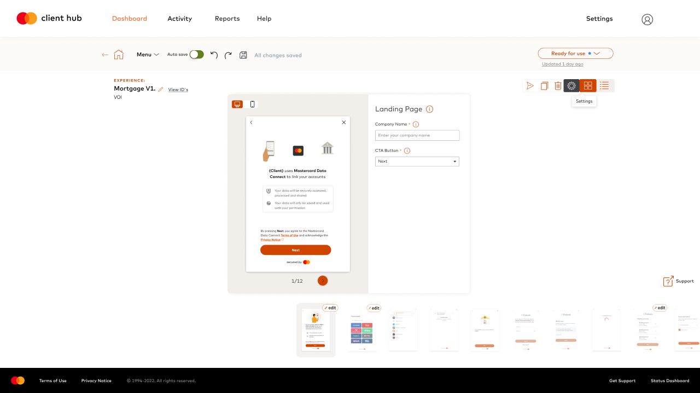Click edit on the first page thumbnail
Screen dimensions: 700x393
pos(330,308)
